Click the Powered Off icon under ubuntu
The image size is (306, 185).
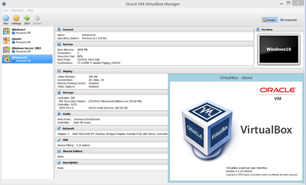(x=13, y=42)
